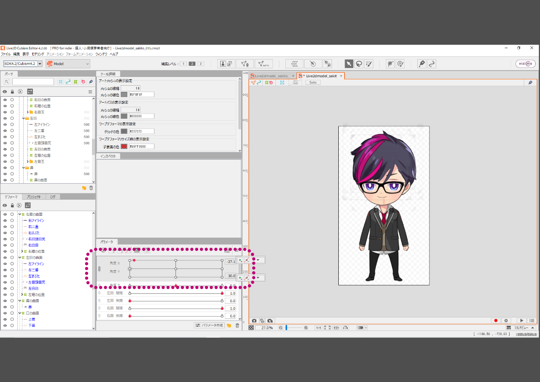Open the モデリング menu
540x382 pixels.
pos(38,54)
